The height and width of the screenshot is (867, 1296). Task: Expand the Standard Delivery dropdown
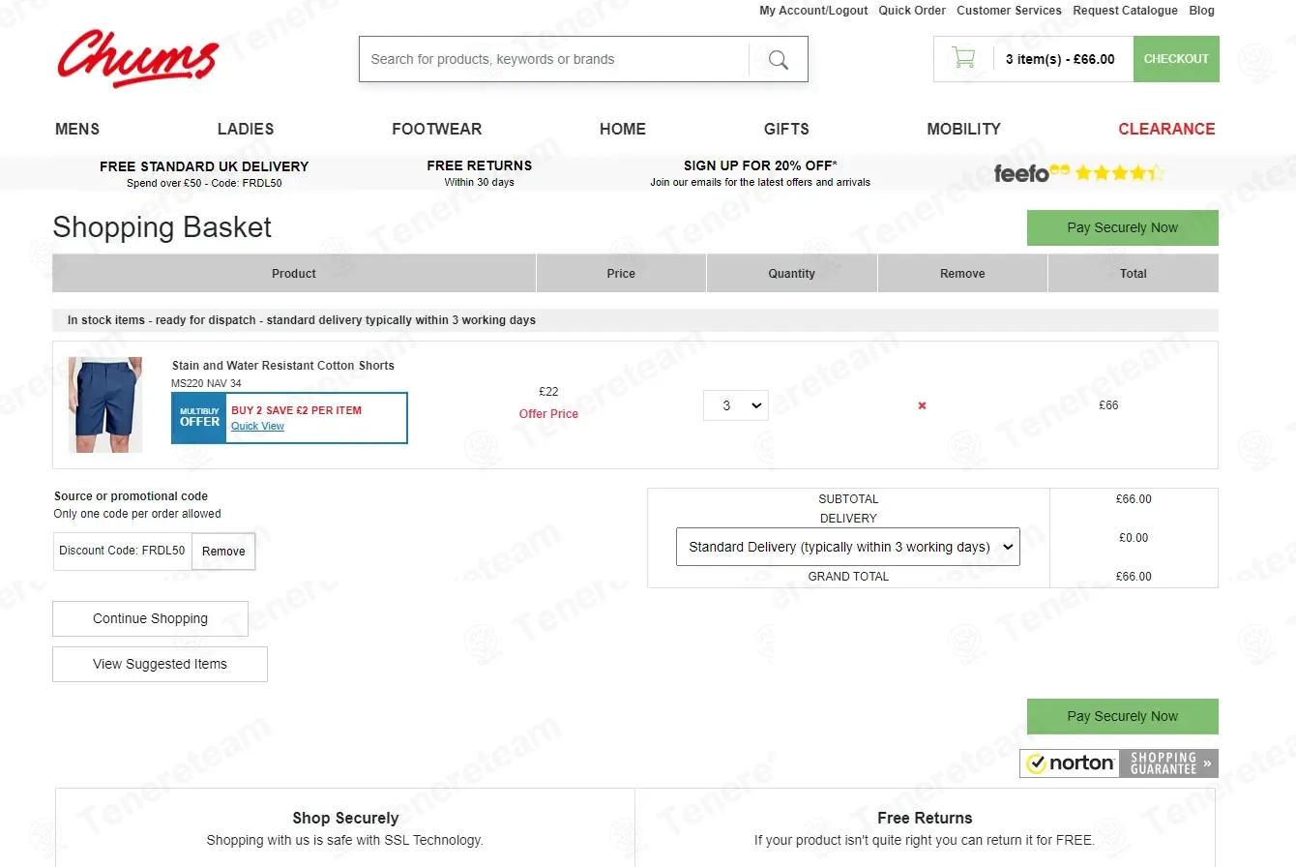pyautogui.click(x=848, y=547)
